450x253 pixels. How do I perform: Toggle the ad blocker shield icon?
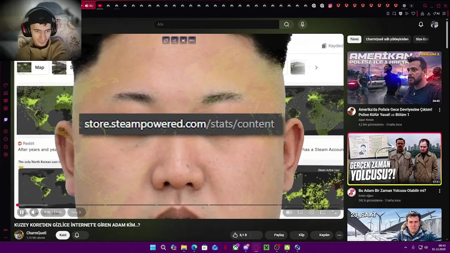click(400, 14)
